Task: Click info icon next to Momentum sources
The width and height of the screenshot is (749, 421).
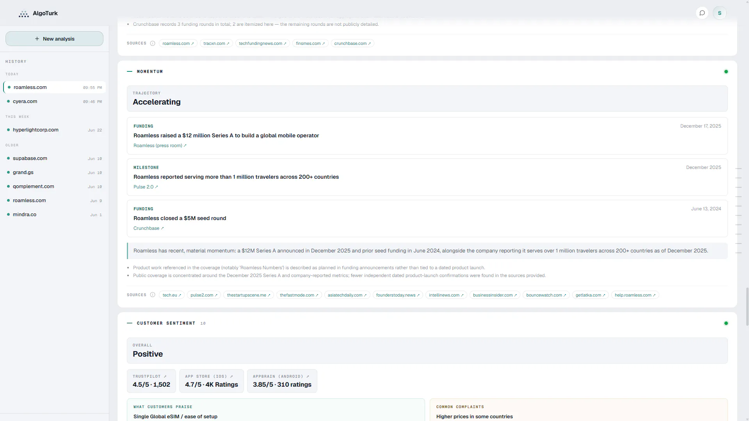Action: [x=153, y=295]
